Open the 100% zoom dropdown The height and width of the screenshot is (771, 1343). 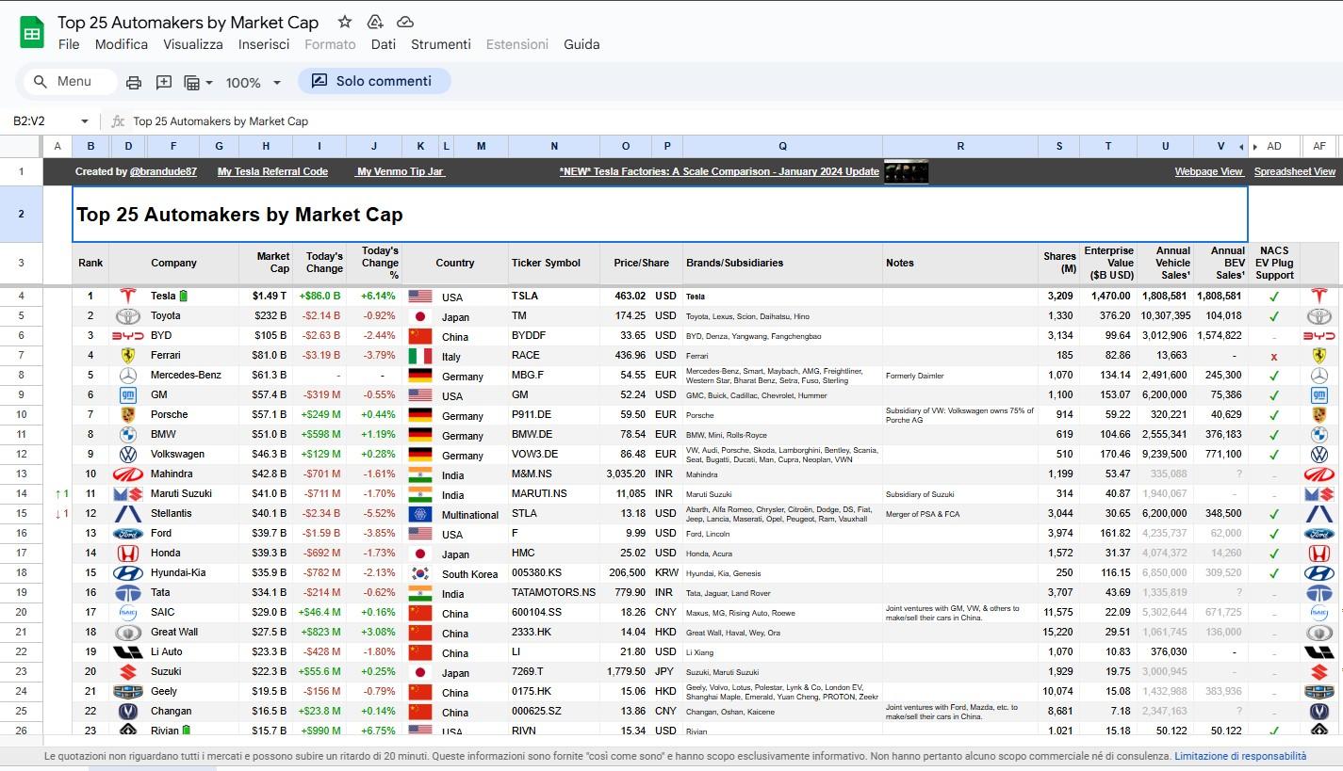tap(254, 83)
